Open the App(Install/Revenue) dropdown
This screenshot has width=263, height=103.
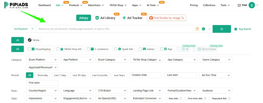point(42,67)
